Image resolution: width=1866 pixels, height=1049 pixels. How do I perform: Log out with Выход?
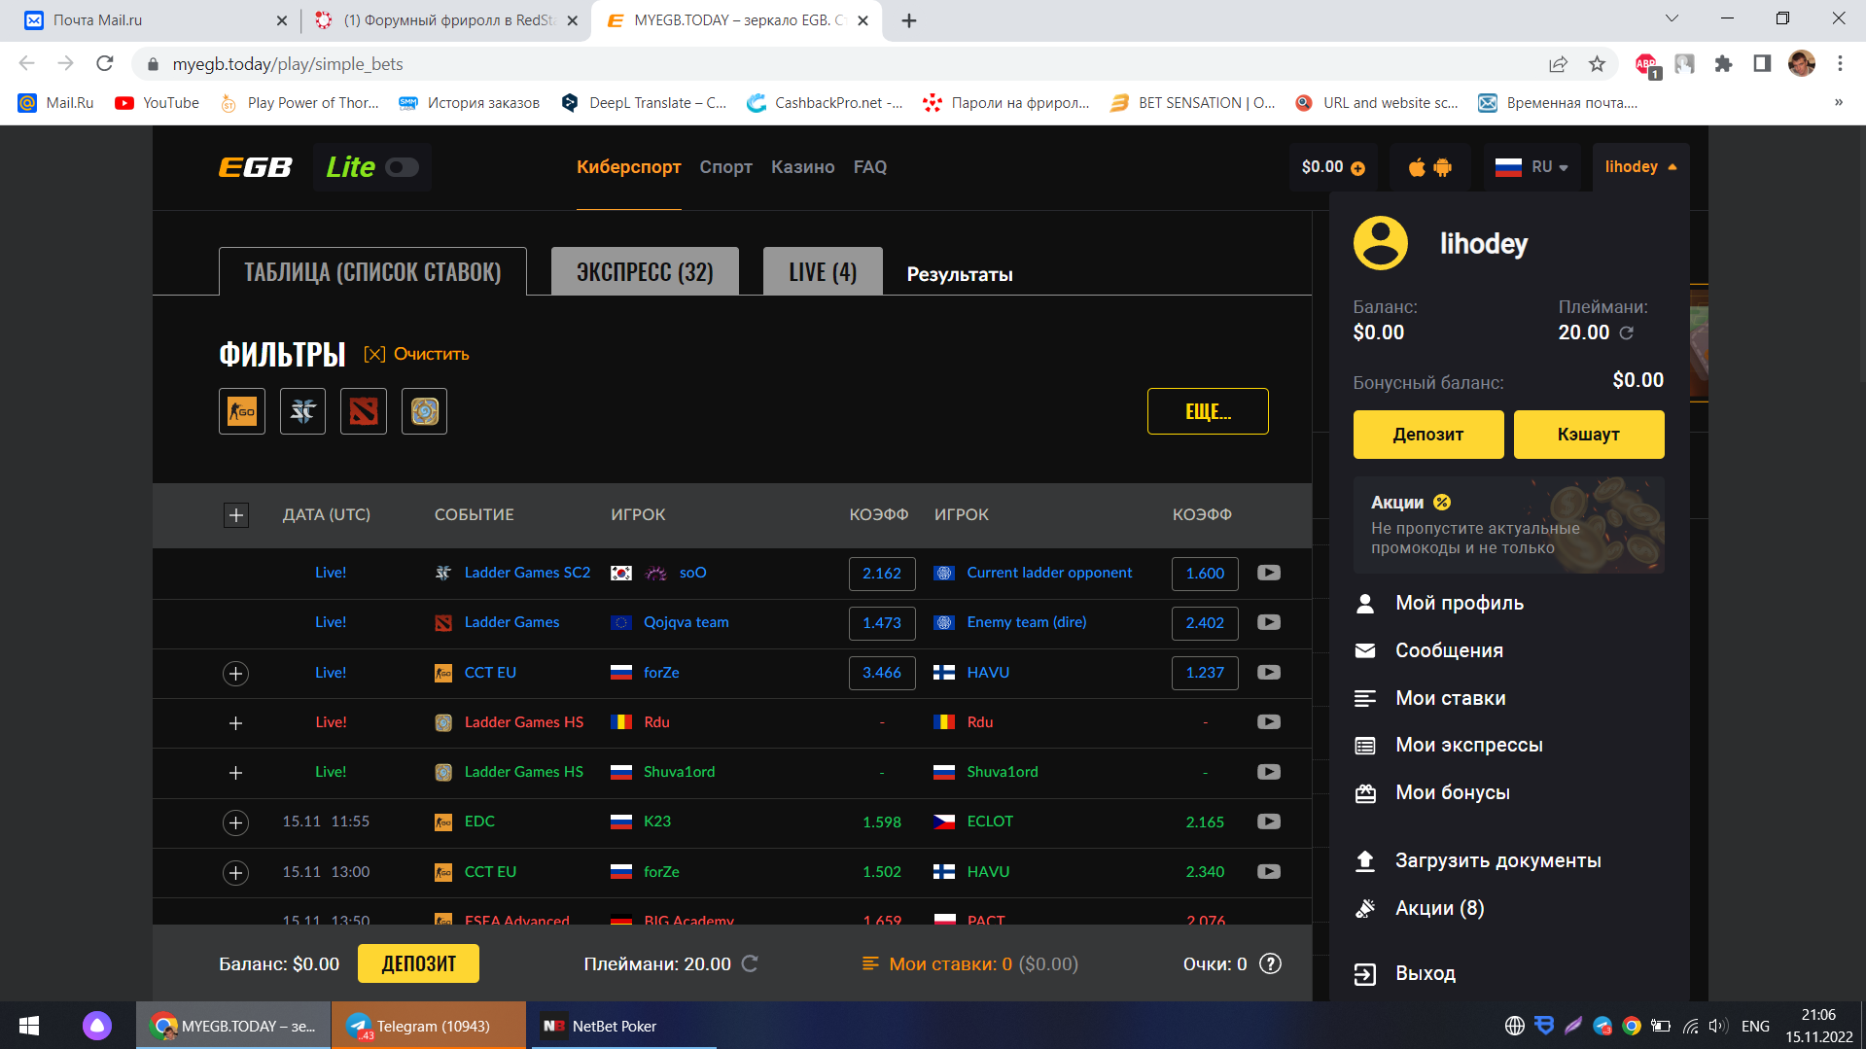(x=1425, y=973)
